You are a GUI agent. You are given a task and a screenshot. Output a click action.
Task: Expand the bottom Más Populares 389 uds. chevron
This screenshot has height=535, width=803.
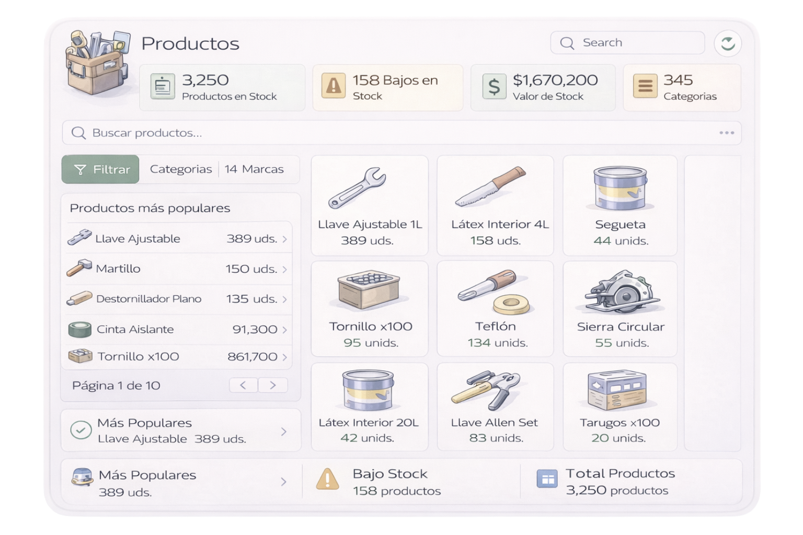pyautogui.click(x=283, y=482)
